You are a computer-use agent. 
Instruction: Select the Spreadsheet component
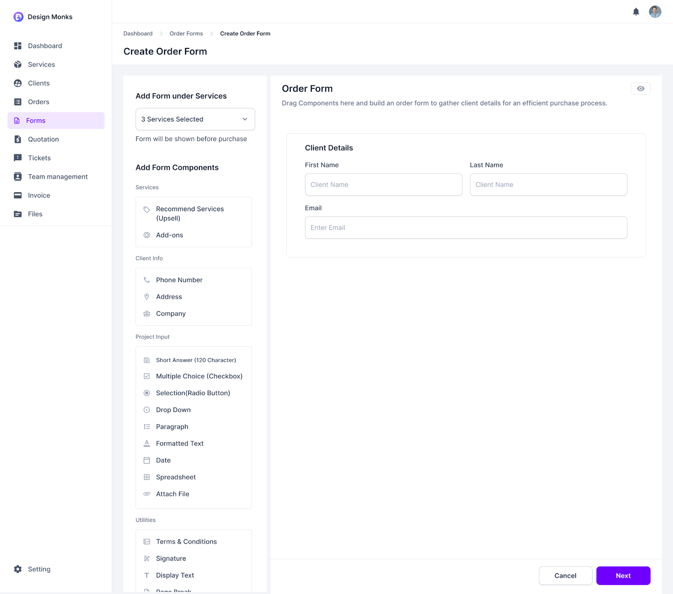pos(176,477)
